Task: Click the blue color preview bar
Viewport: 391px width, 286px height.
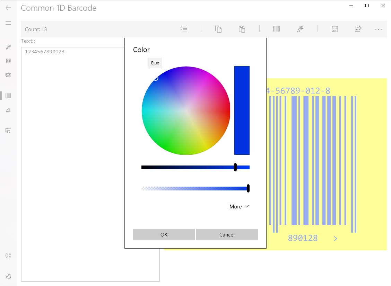Action: (242, 110)
